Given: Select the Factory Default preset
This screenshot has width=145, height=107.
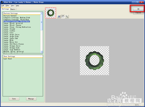Looking at the screenshot, I should (x=10, y=16).
